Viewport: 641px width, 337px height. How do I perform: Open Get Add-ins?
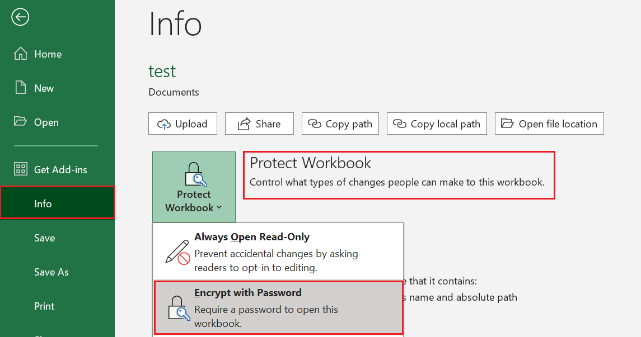pos(57,169)
